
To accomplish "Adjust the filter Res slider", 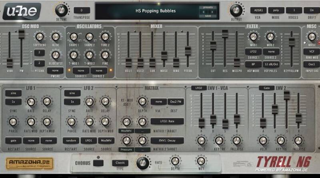I will [225, 34].
